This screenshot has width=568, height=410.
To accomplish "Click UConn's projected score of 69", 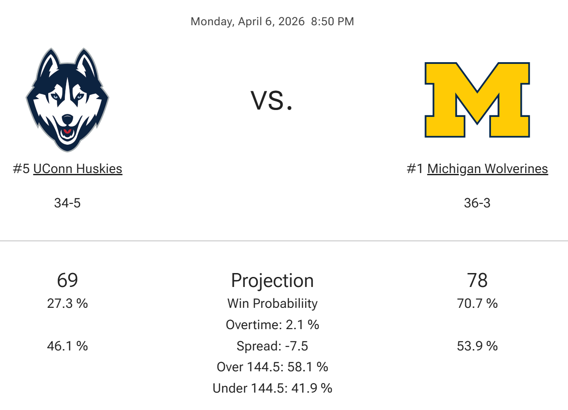I will pos(67,280).
